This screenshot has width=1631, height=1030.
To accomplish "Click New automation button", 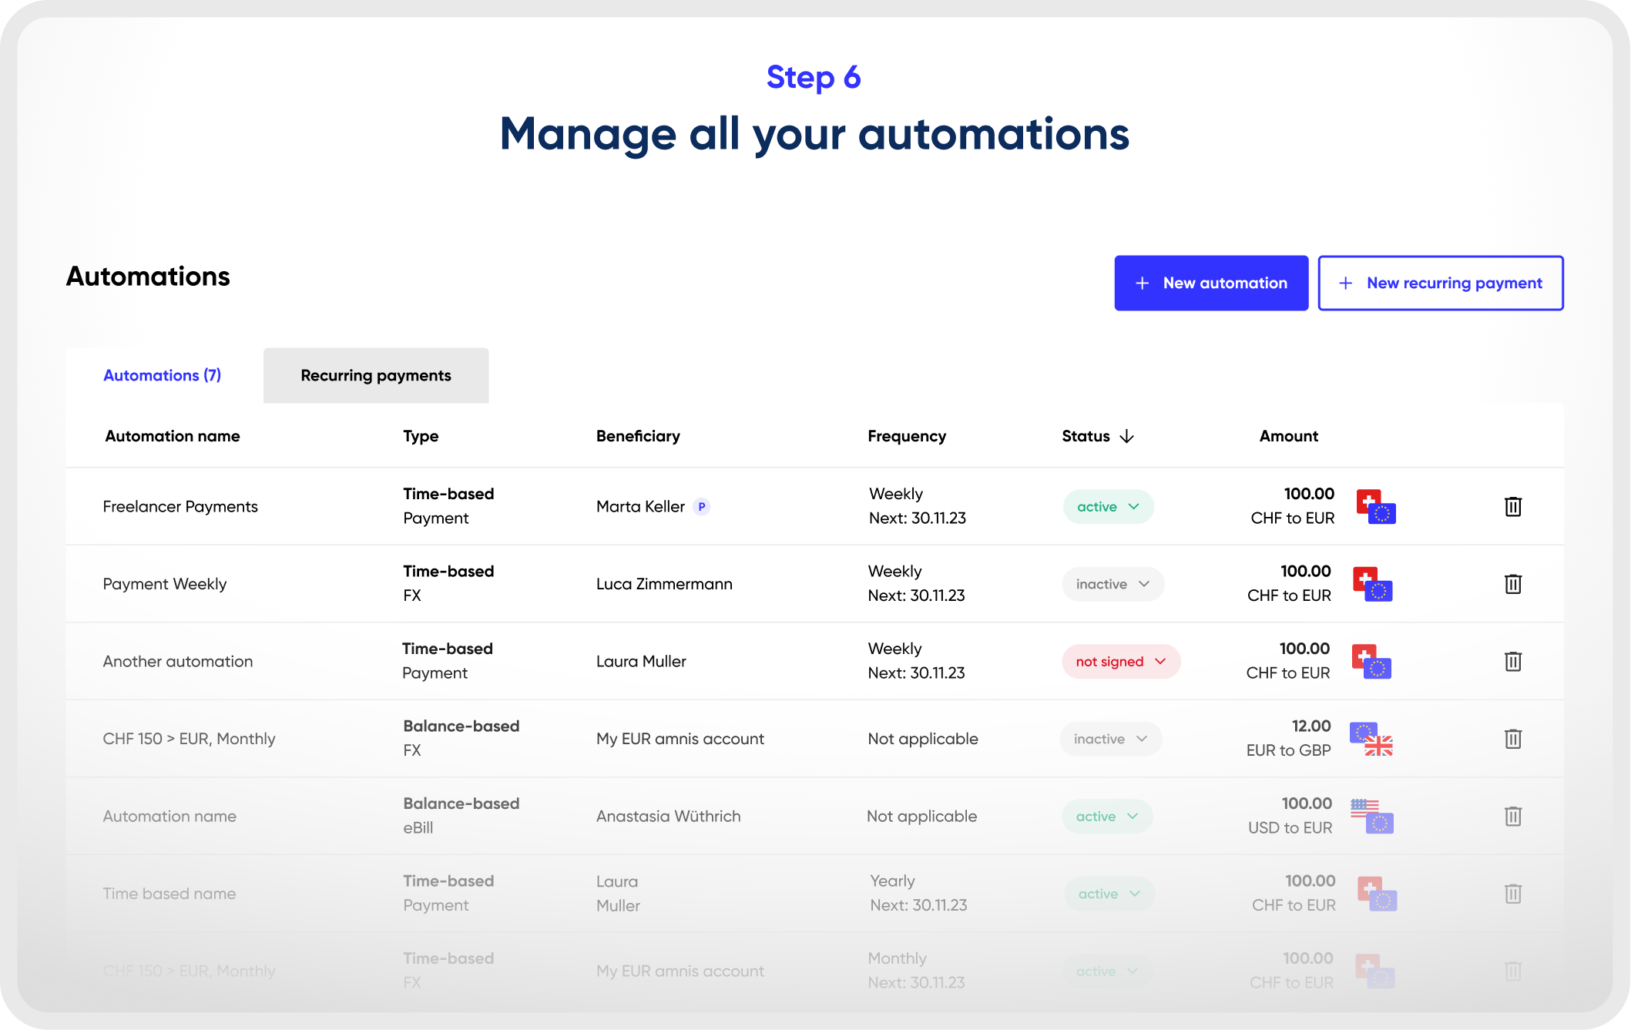I will (x=1210, y=283).
